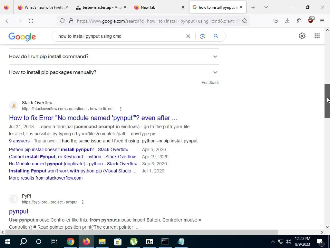Focus the Google search input field
330x248 pixels.
[x=120, y=36]
